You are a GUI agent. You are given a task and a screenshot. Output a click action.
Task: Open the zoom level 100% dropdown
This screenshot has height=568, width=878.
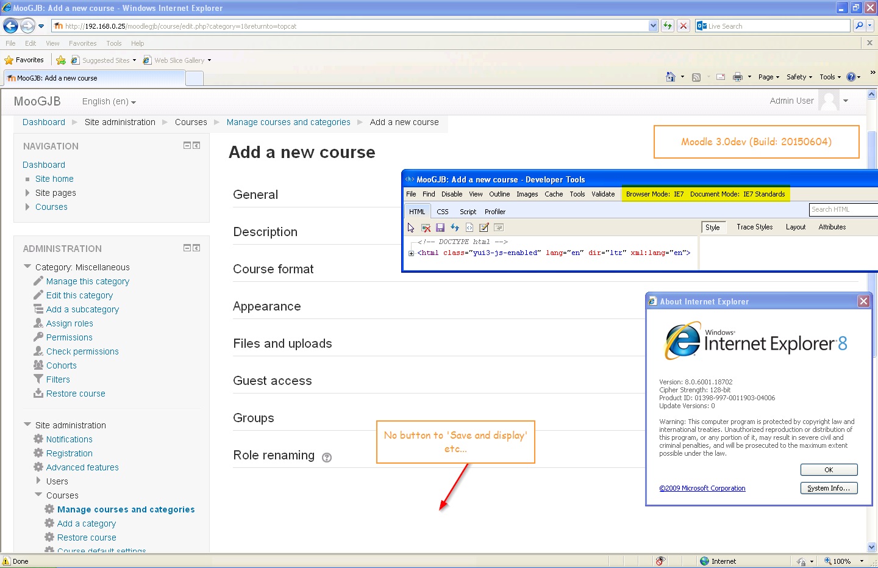(x=862, y=561)
